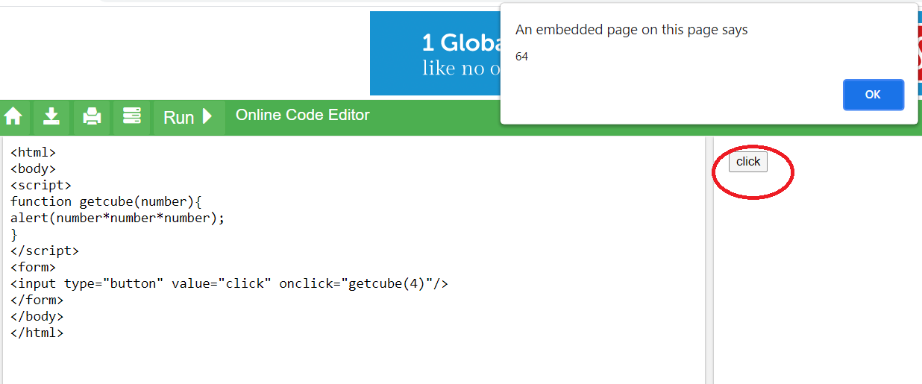Viewport: 922px width, 384px height.
Task: Click the 'click' button in output pane
Action: 747,162
